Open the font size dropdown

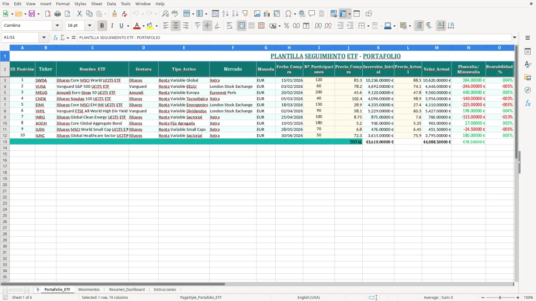89,26
